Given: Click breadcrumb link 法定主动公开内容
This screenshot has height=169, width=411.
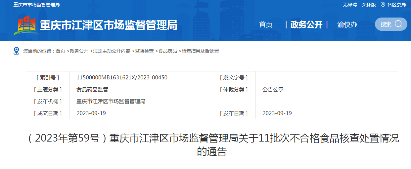Looking at the screenshot, I should (112, 51).
